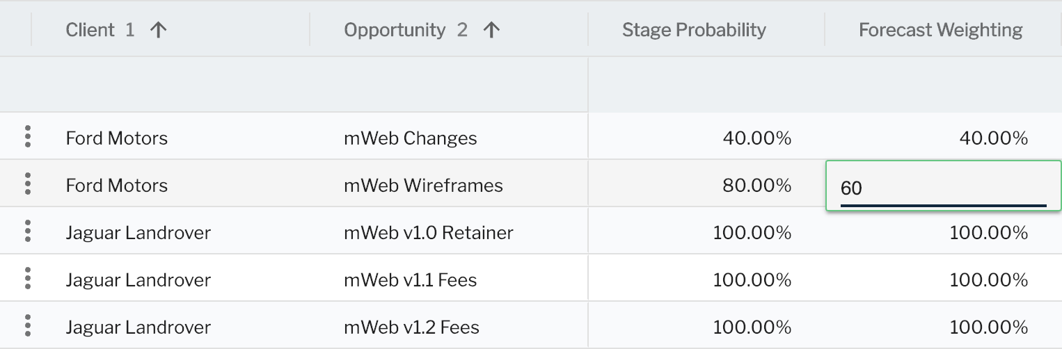Open row menu for mWeb v1.1 Fees
Screen dimensions: 1062x349
tap(28, 278)
